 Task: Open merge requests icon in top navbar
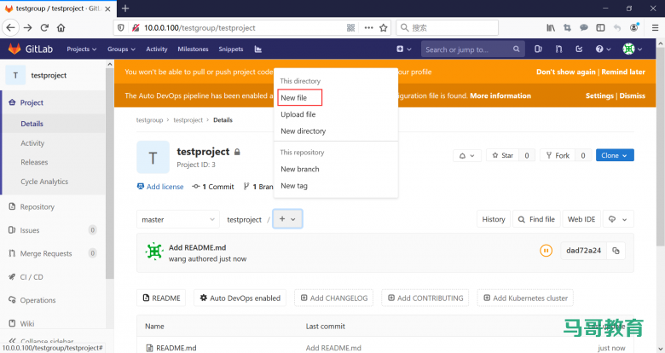pos(558,49)
